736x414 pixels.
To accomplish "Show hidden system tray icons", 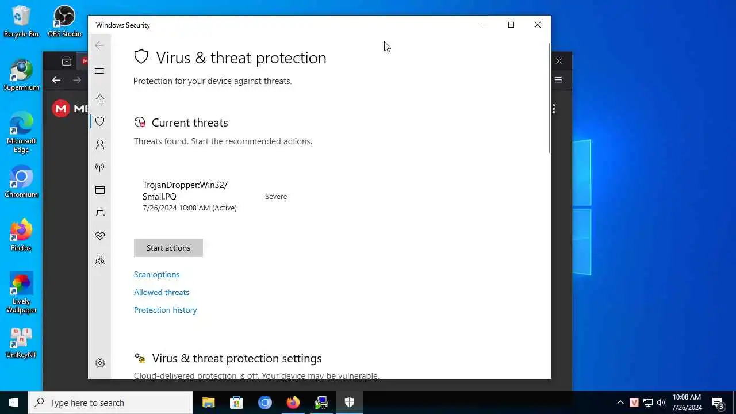I will pos(620,402).
